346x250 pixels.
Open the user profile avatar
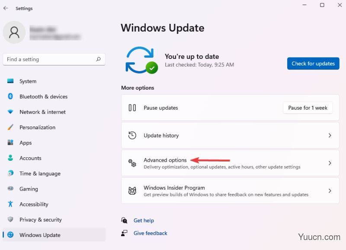[14, 32]
